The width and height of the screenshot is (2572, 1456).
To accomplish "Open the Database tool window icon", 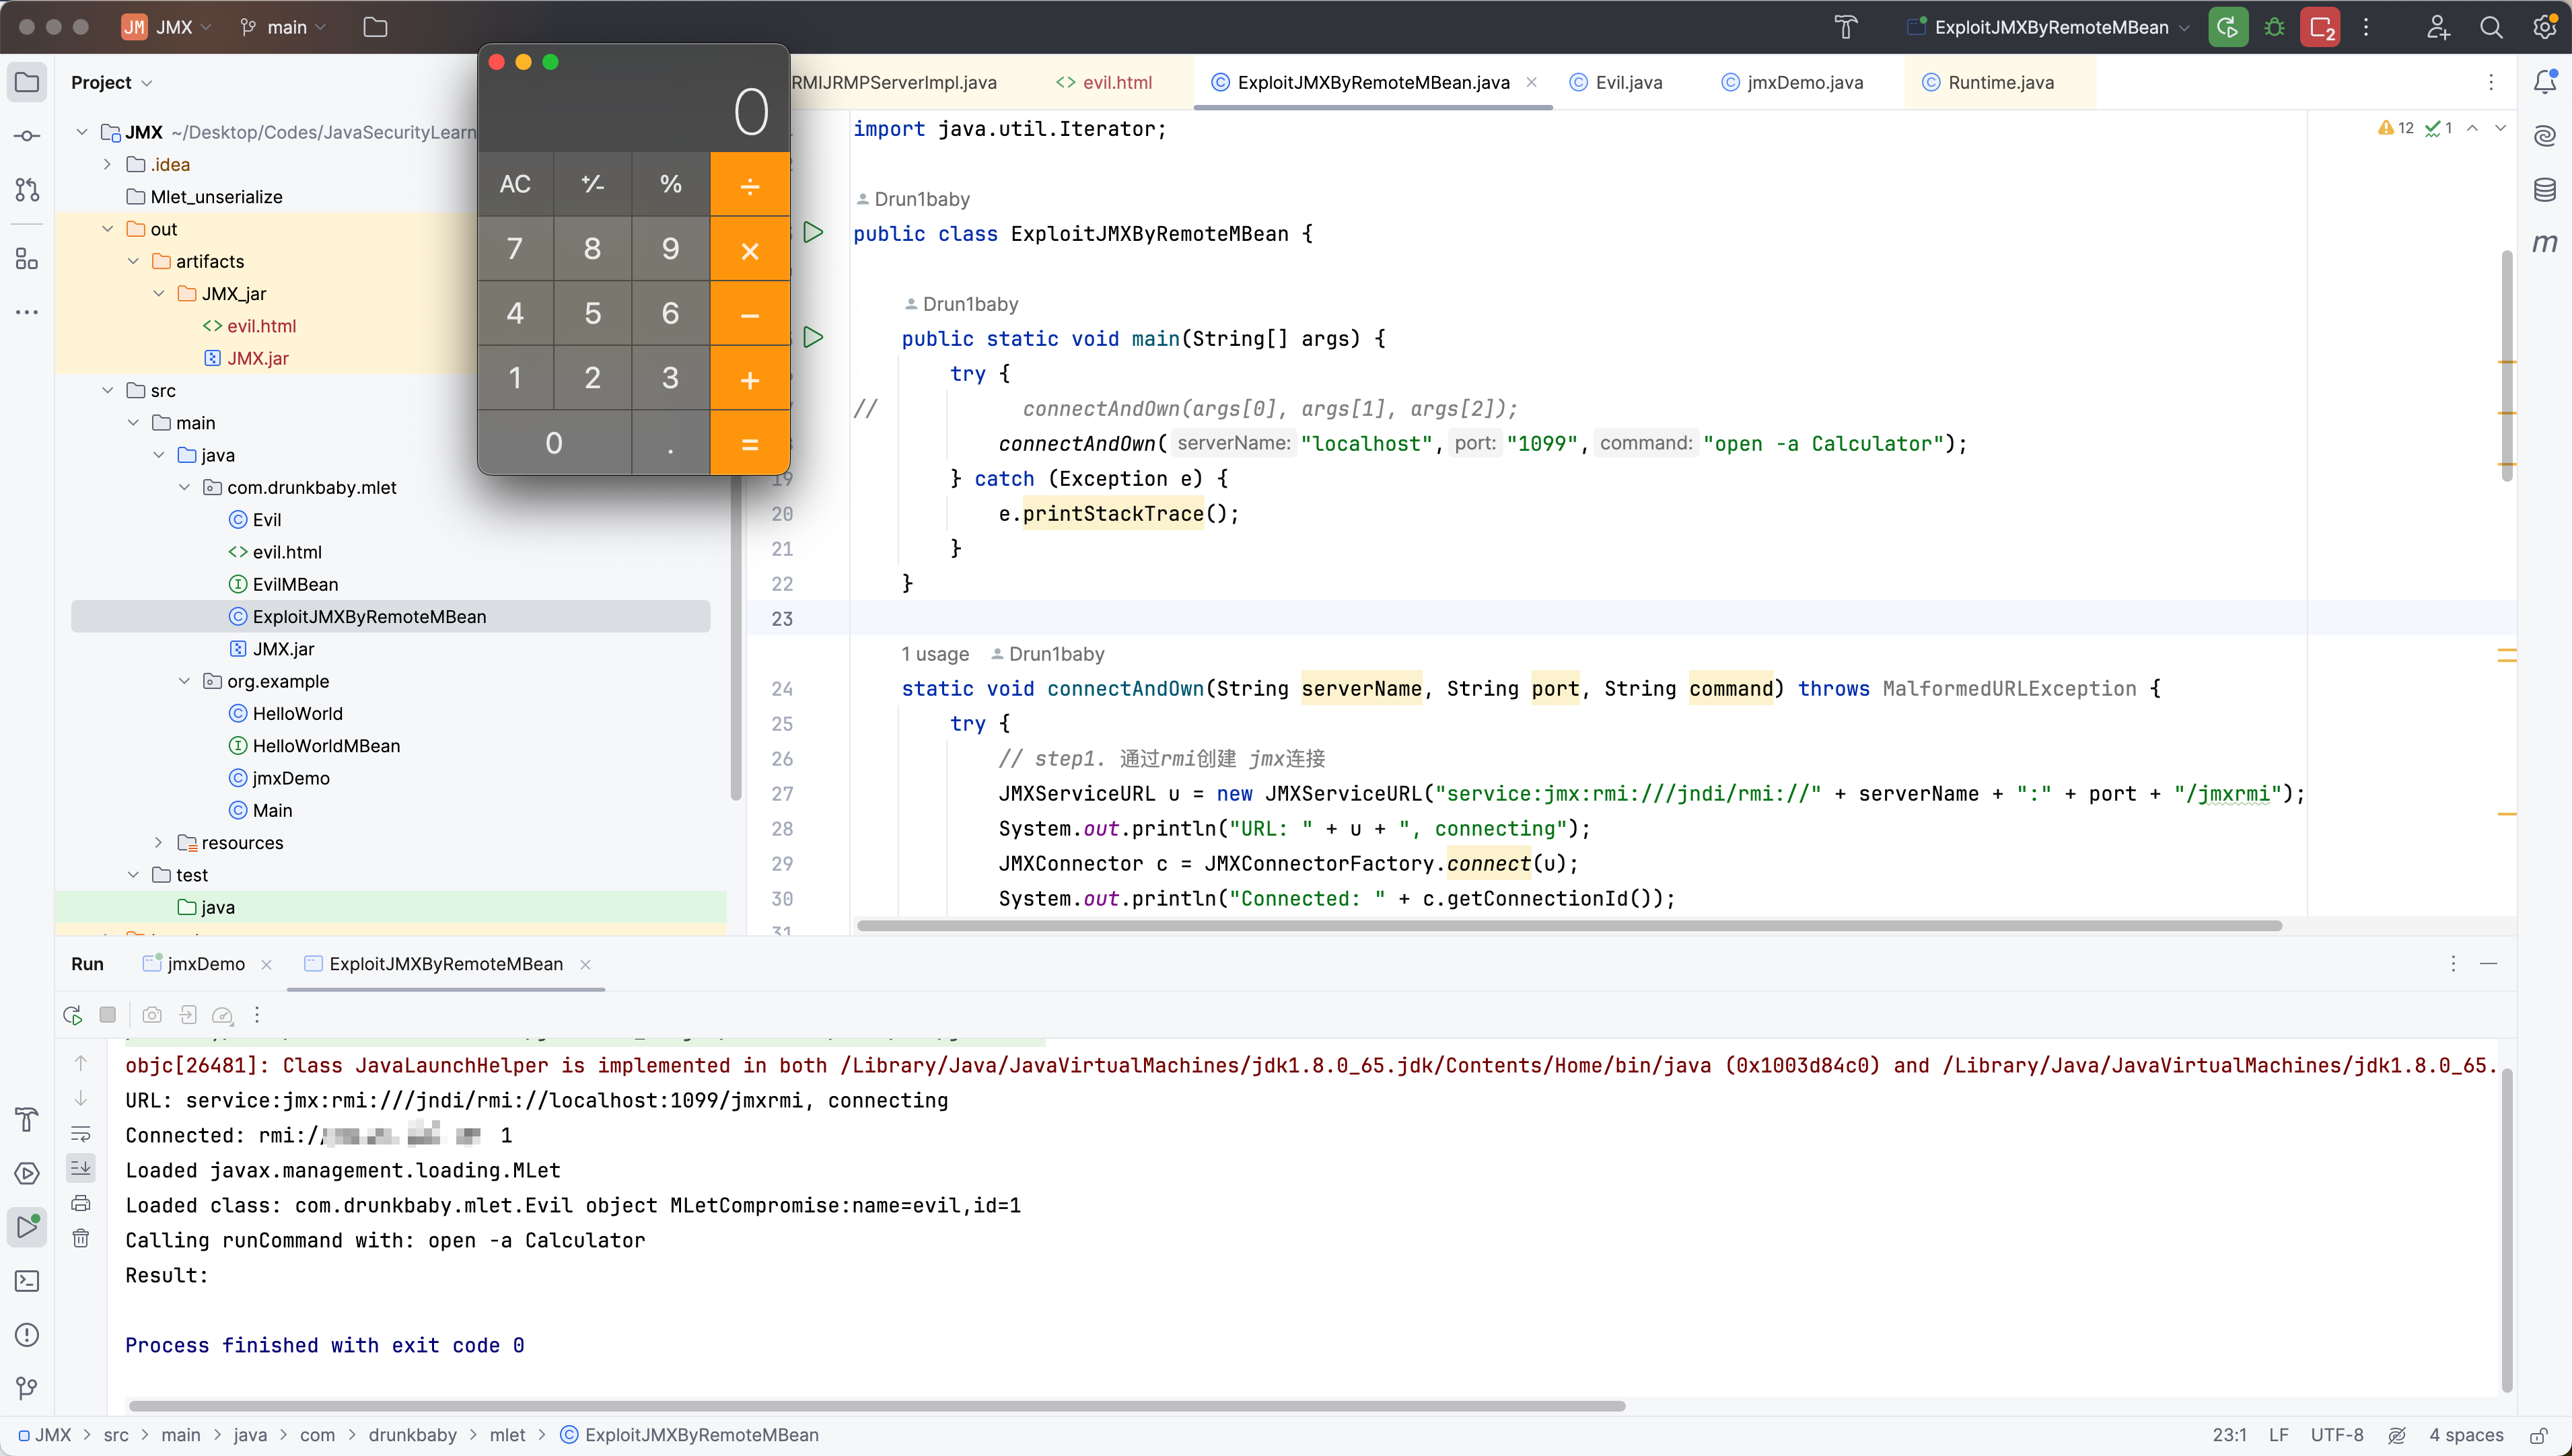I will tap(2545, 189).
